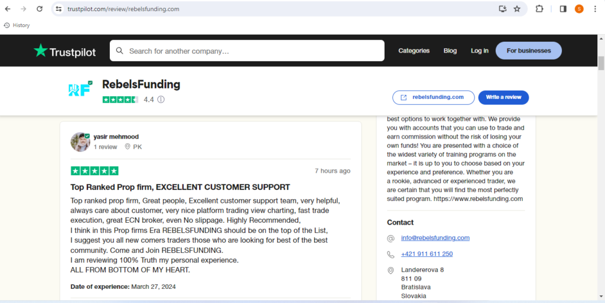Click 'Date of experience: March 27, 2024'

123,287
